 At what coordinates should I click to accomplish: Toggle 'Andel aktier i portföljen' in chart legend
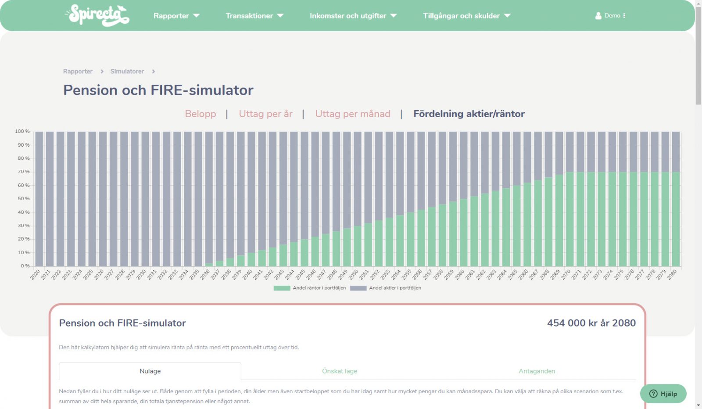click(386, 287)
